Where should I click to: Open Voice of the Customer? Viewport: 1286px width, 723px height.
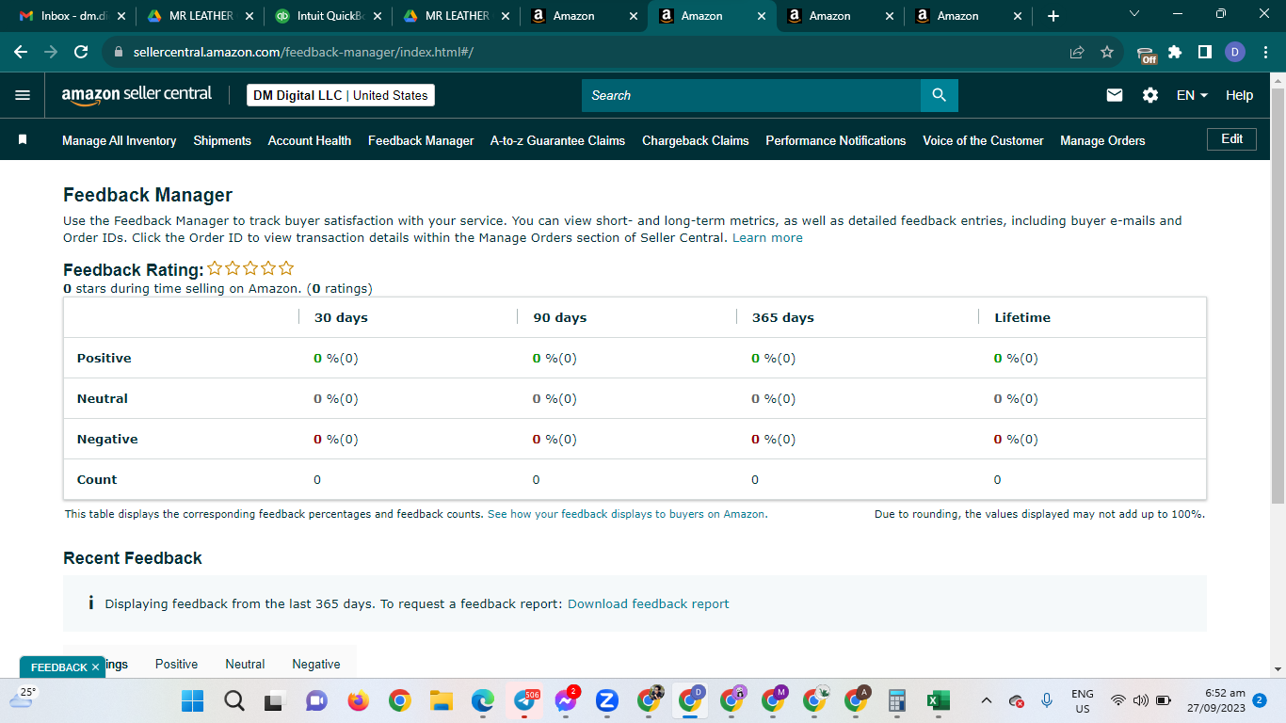[x=983, y=140]
